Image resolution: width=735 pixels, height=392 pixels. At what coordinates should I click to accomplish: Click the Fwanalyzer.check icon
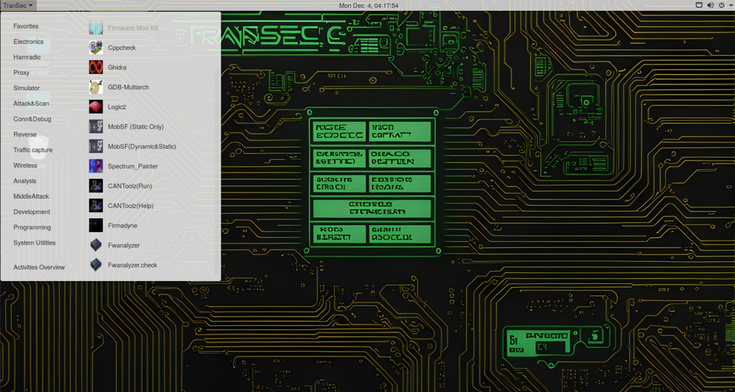pos(96,265)
